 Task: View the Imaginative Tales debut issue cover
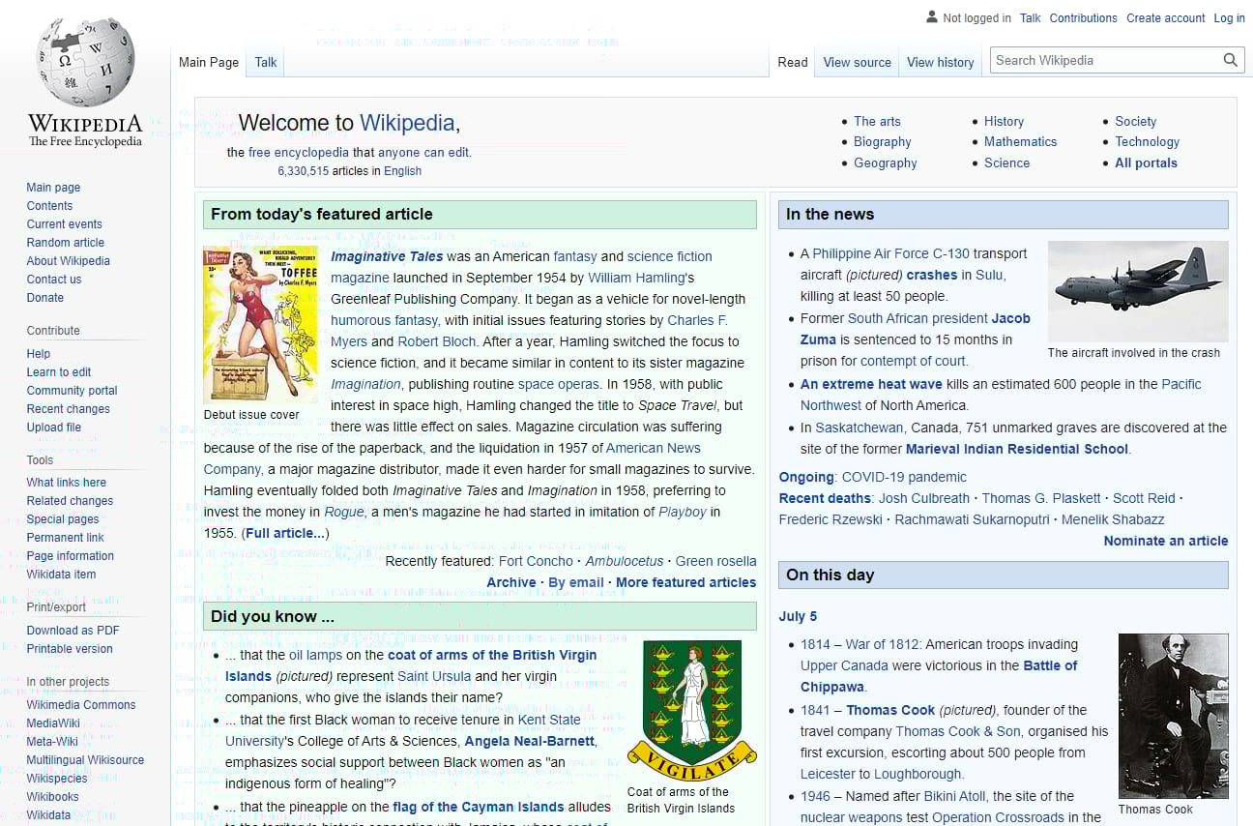coord(260,322)
